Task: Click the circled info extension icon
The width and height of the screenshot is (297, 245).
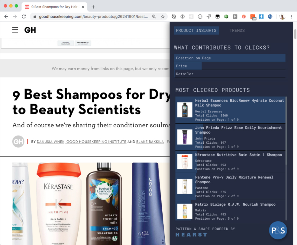Action: pos(182,17)
